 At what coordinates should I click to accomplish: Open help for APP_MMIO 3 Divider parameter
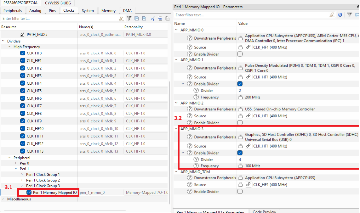196,160
